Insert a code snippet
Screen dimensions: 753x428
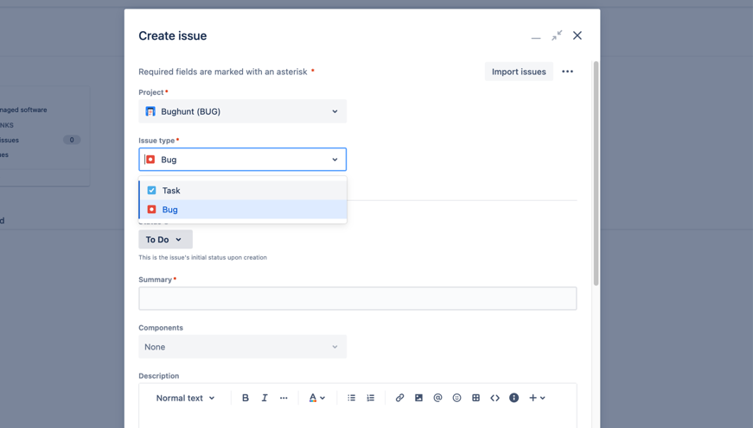(x=495, y=398)
